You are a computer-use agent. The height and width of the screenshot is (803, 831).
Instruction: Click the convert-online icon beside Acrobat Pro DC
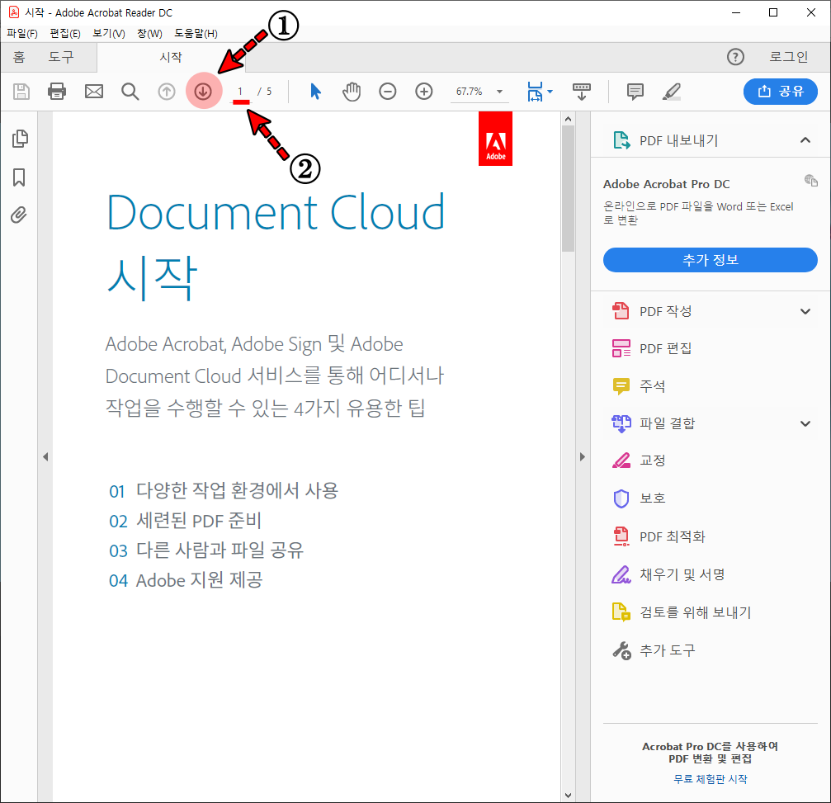pos(811,180)
